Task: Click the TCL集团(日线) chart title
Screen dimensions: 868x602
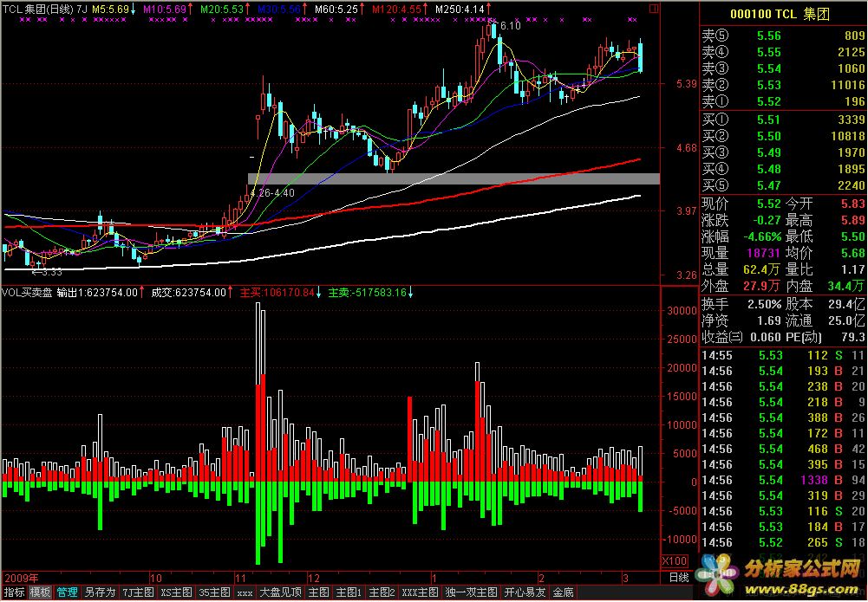Action: coord(37,10)
